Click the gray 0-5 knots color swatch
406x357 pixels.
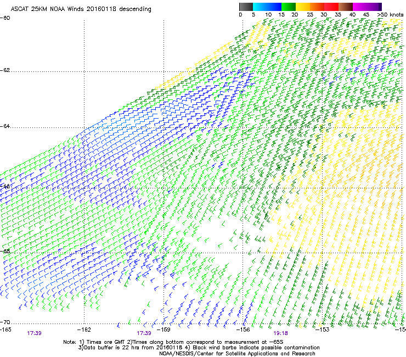(x=246, y=7)
